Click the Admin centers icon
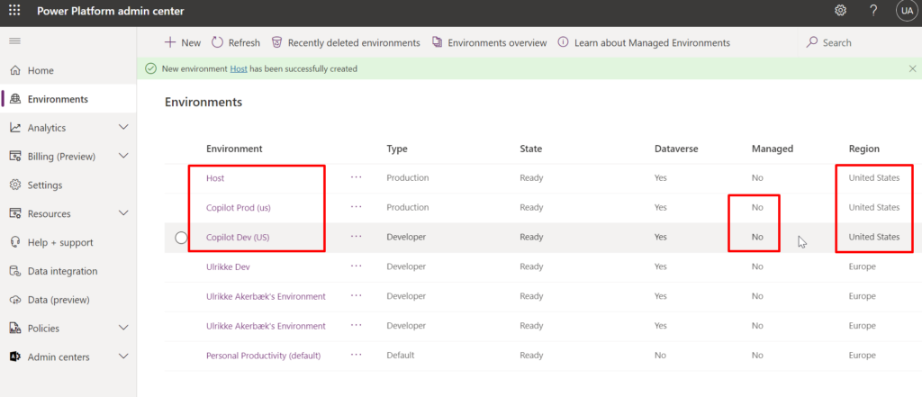 coord(15,357)
